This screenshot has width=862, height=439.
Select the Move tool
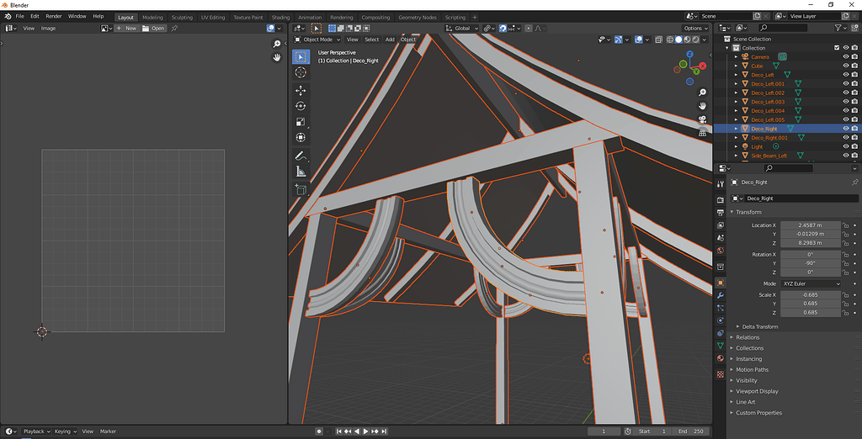tap(301, 91)
